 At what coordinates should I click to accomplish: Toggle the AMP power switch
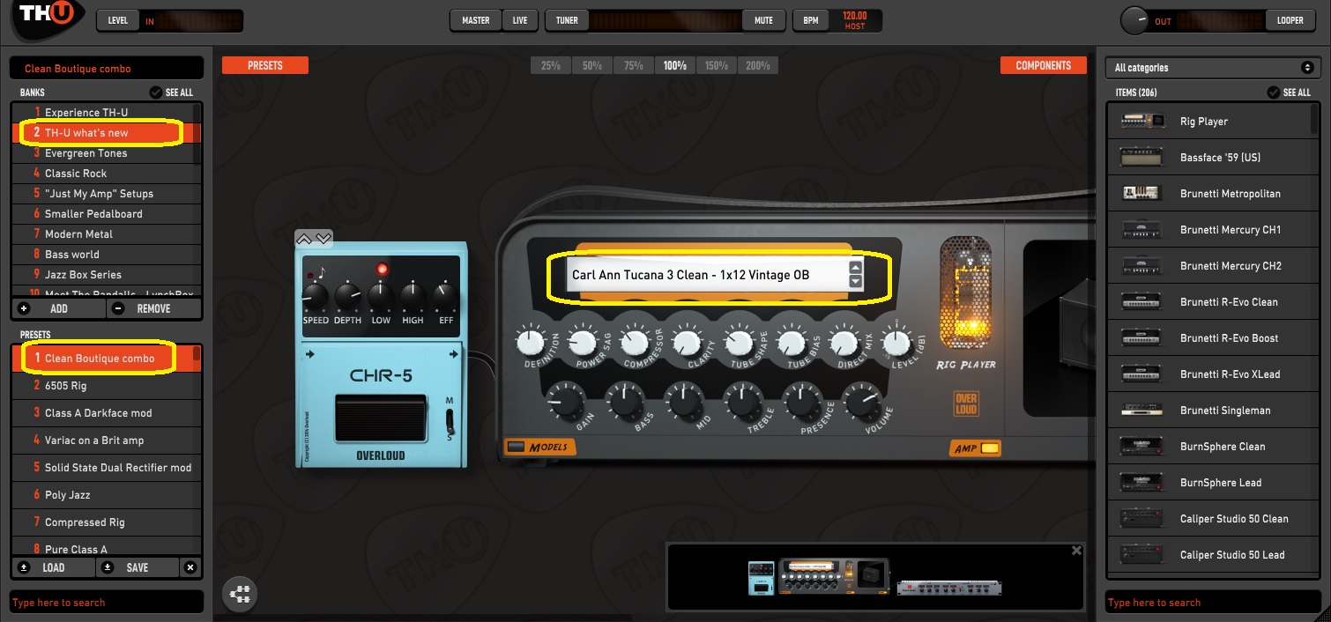990,448
